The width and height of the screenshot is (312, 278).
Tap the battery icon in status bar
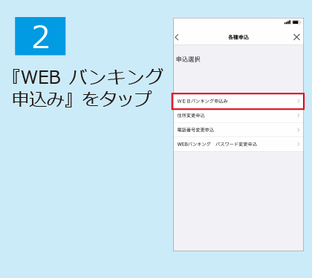click(296, 22)
